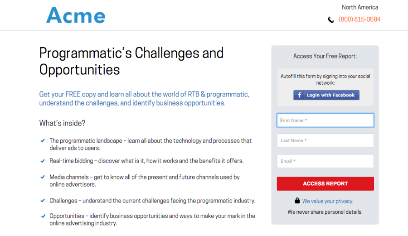
Task: Click the Access Your Free Report title
Action: click(325, 56)
